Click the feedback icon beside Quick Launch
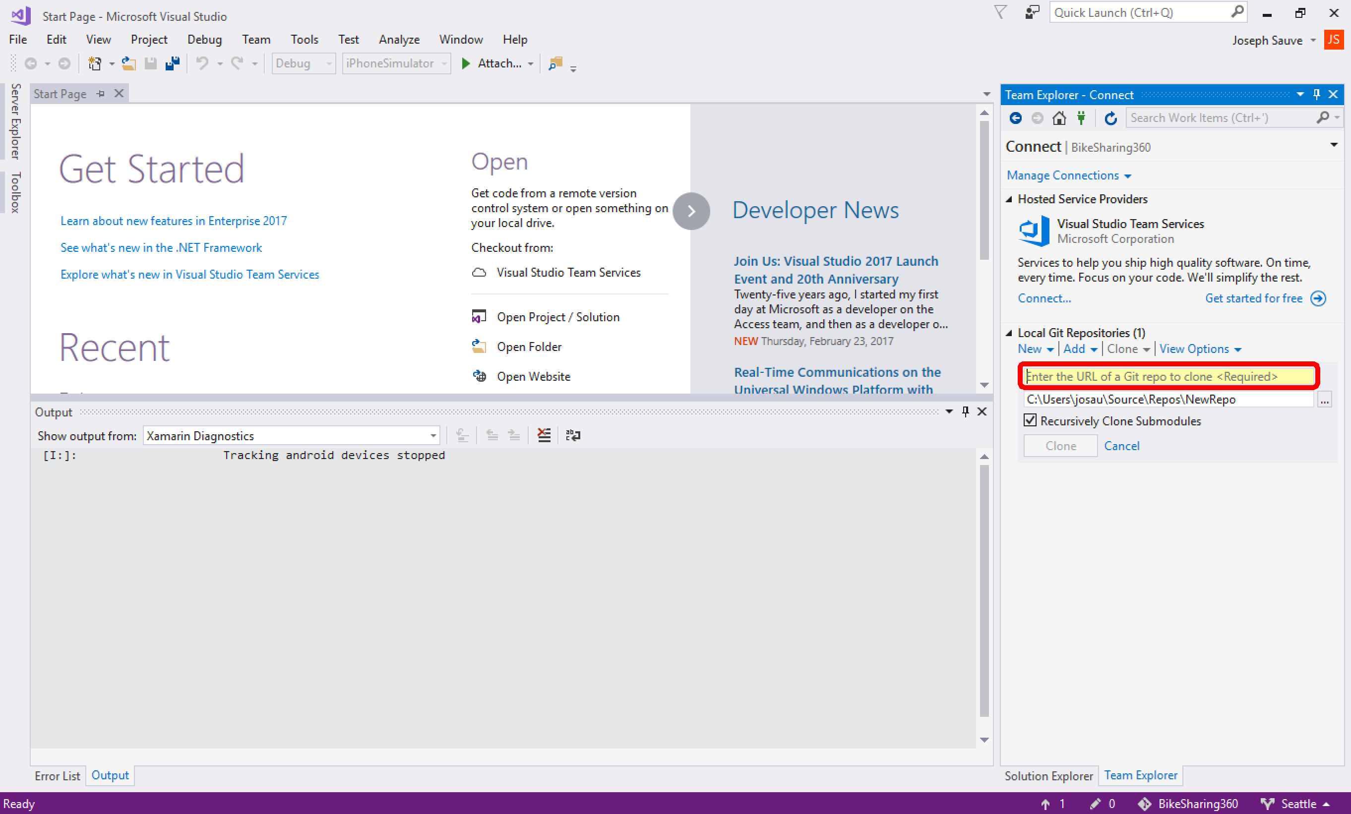 click(1032, 12)
